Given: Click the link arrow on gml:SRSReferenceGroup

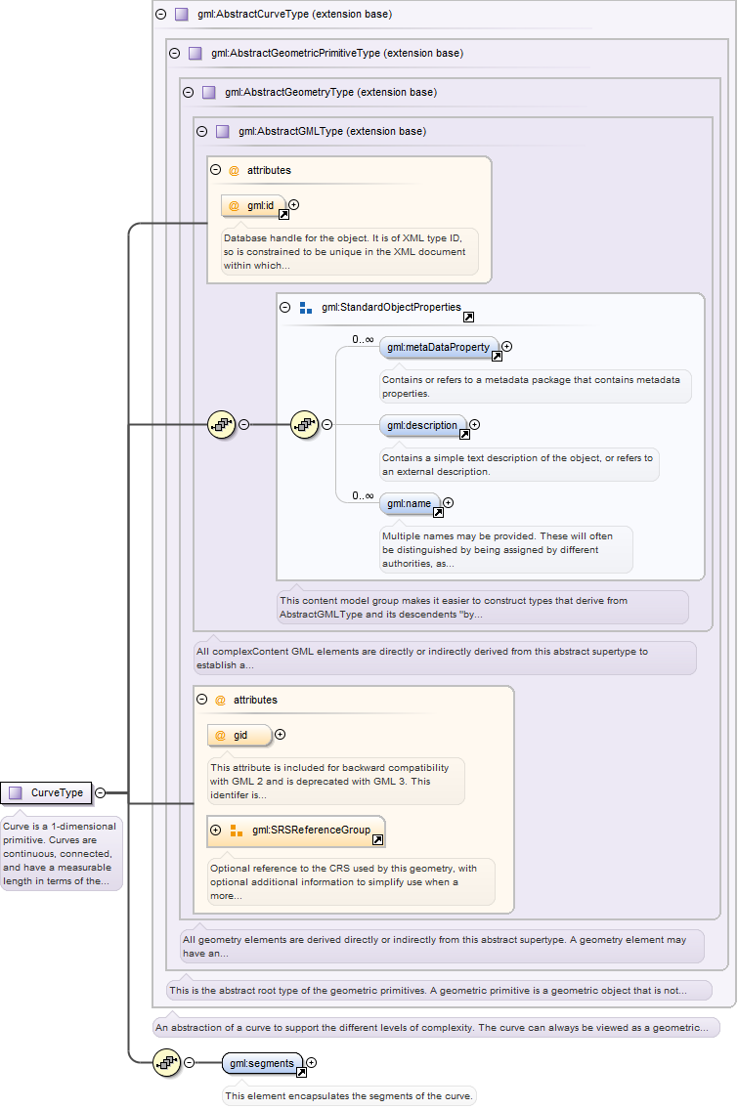Looking at the screenshot, I should (378, 839).
